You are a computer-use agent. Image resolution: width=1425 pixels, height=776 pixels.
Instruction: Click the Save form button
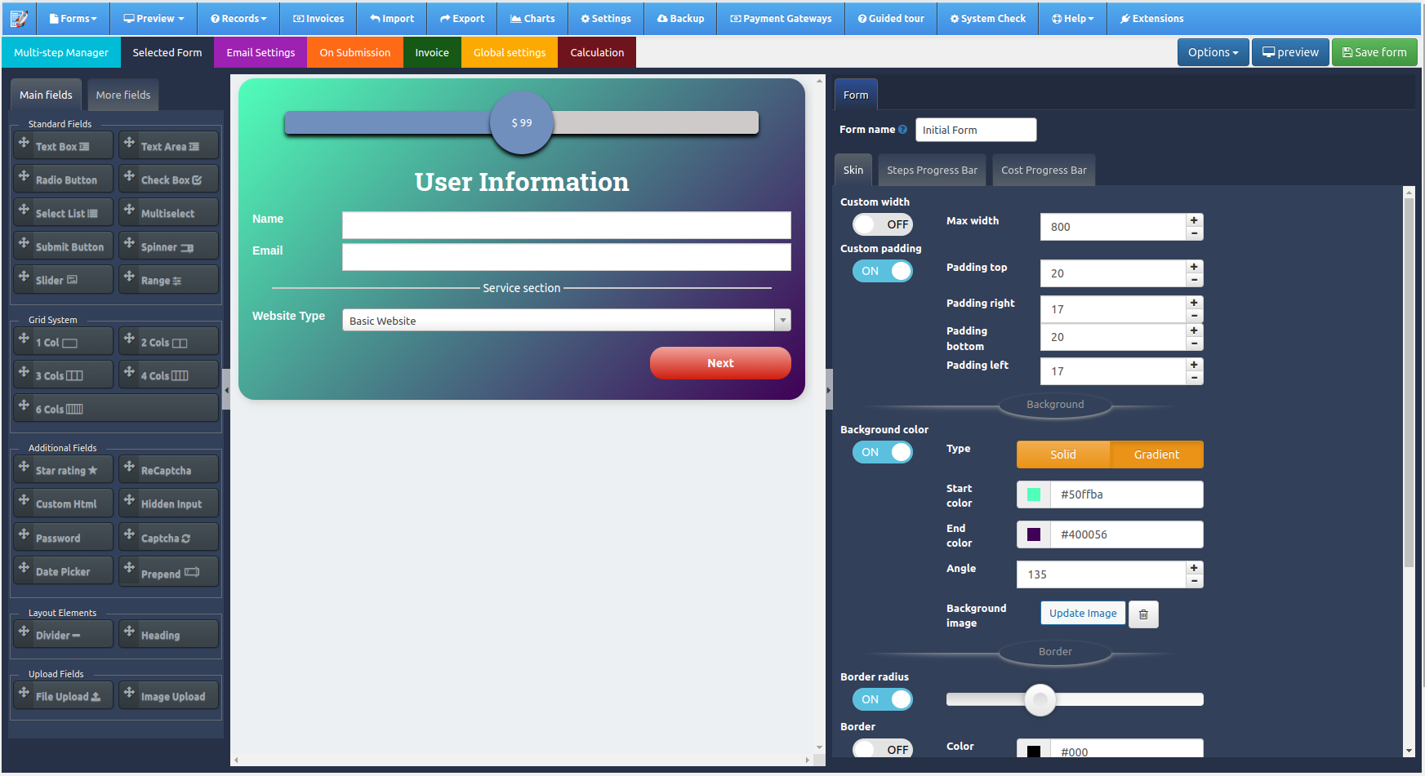coord(1374,51)
